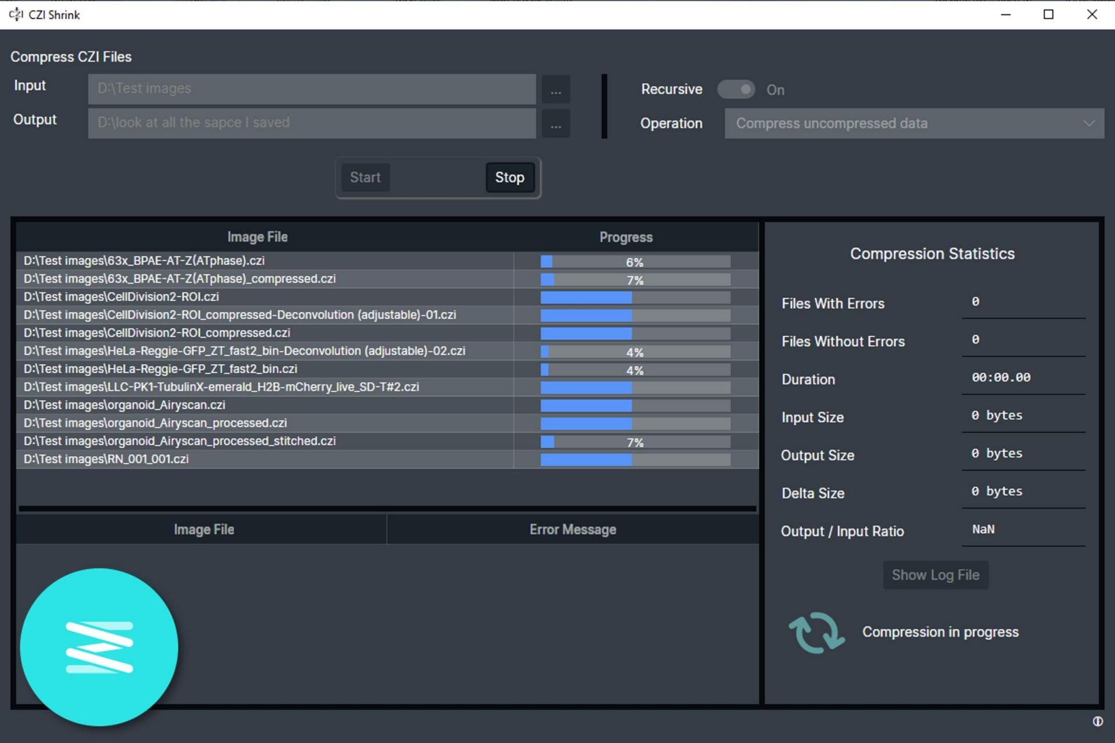Click the Show Log File button icon
The image size is (1115, 743).
(x=935, y=575)
